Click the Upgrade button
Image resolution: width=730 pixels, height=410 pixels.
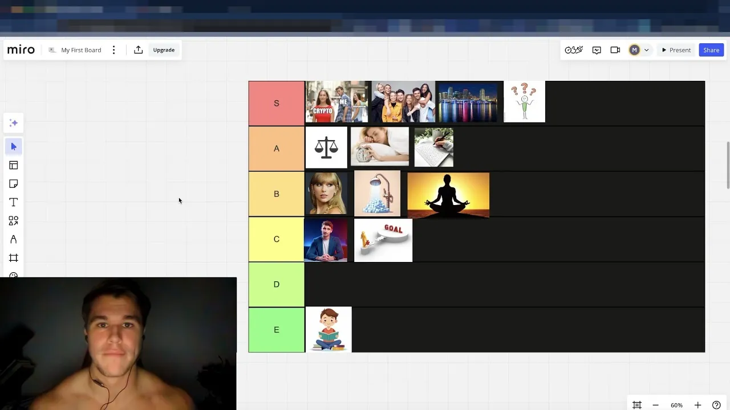point(164,50)
